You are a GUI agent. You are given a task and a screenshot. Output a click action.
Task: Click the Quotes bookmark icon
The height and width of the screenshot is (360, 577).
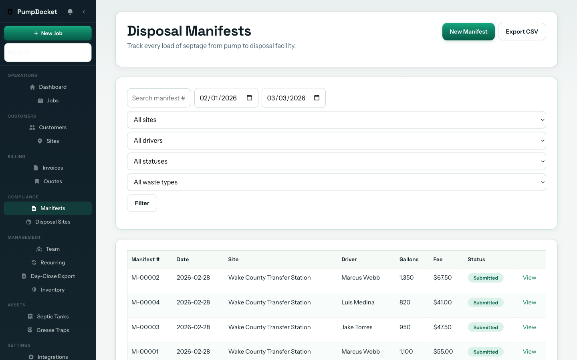tap(37, 181)
